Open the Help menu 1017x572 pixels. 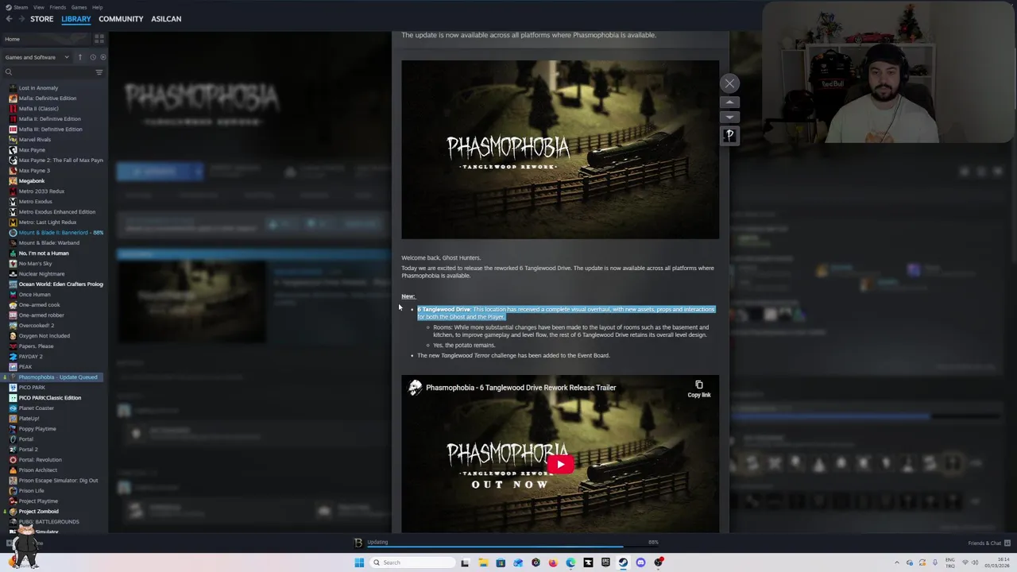97,7
